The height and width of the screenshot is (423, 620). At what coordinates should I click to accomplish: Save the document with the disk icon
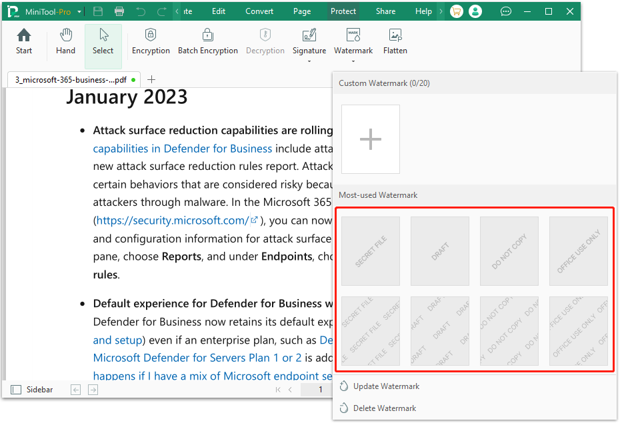[98, 11]
